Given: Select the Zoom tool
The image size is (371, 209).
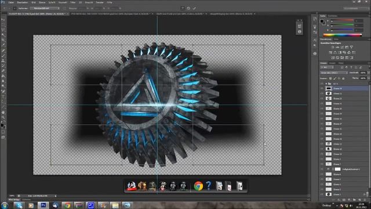Looking at the screenshot, I should 3,117.
